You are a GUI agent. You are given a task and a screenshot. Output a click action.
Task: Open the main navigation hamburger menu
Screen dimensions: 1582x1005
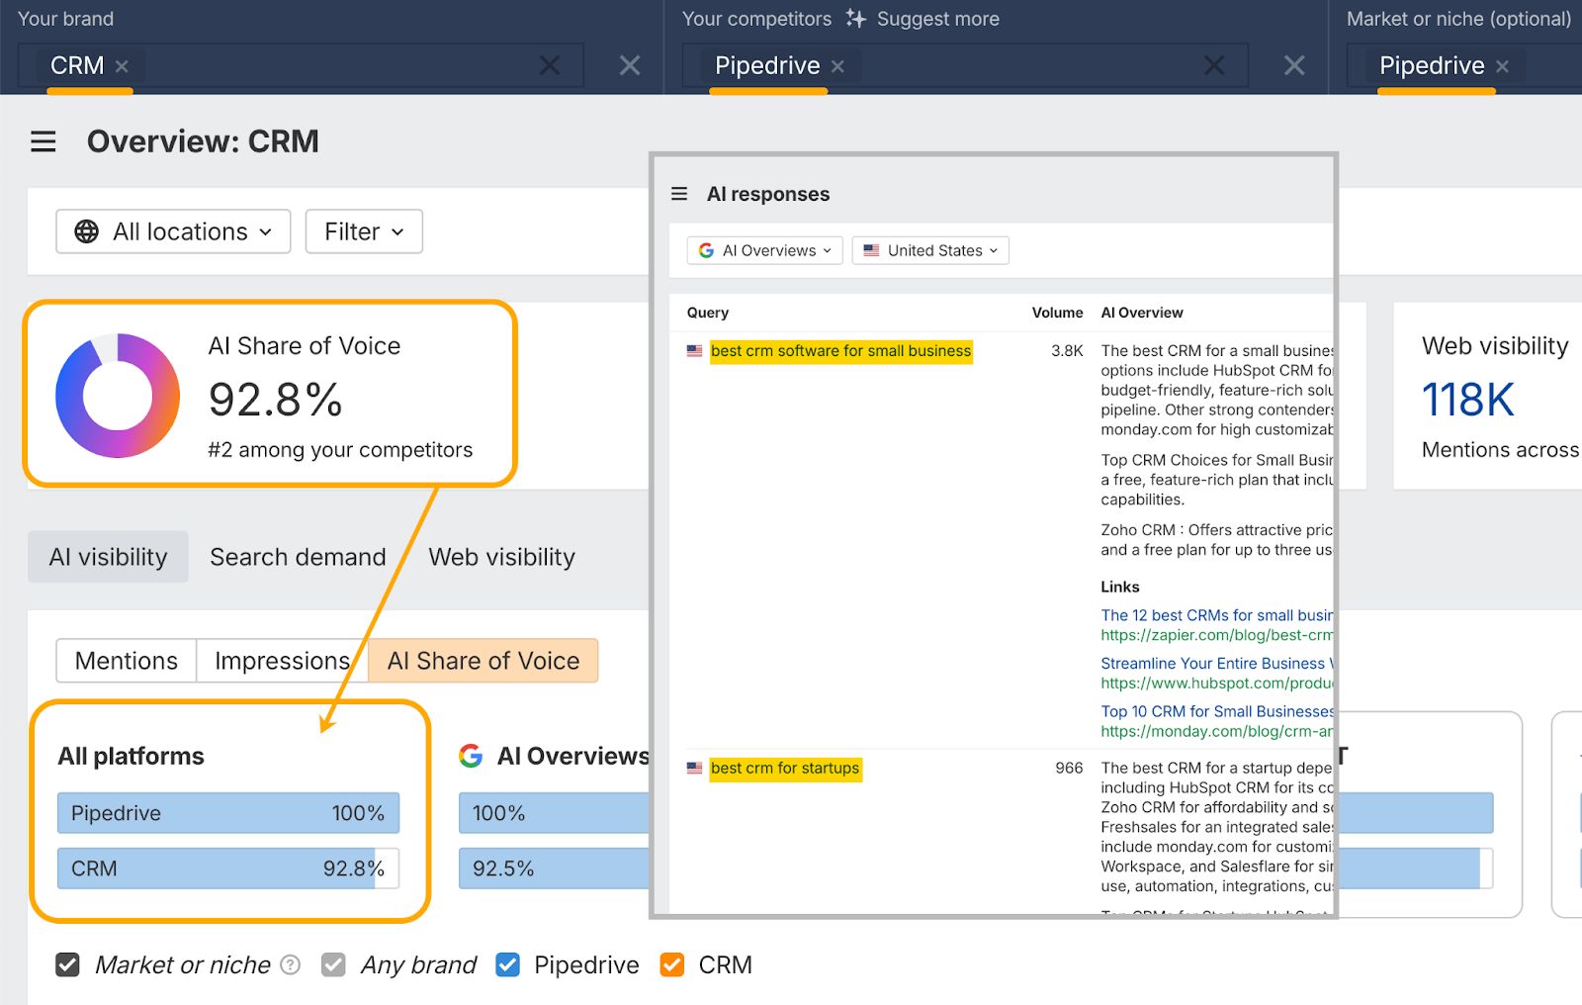pos(43,140)
